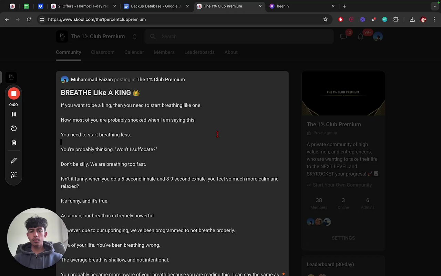Switch to the pinned Google Sheets tab

26,6
